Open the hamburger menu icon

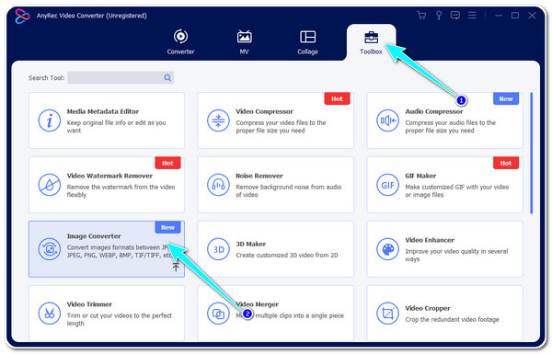pyautogui.click(x=472, y=15)
